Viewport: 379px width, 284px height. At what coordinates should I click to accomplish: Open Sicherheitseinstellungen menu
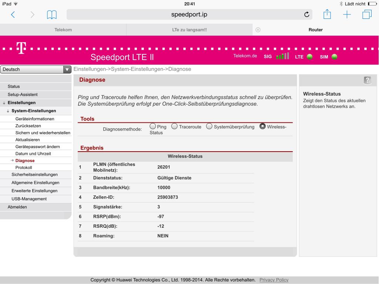coord(36,175)
